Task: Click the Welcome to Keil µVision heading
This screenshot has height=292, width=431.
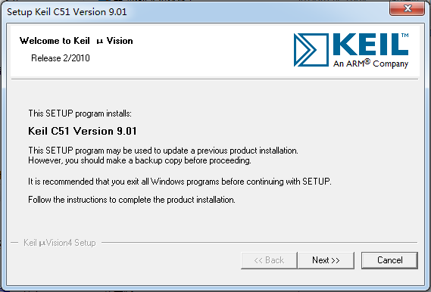Action: tap(77, 41)
